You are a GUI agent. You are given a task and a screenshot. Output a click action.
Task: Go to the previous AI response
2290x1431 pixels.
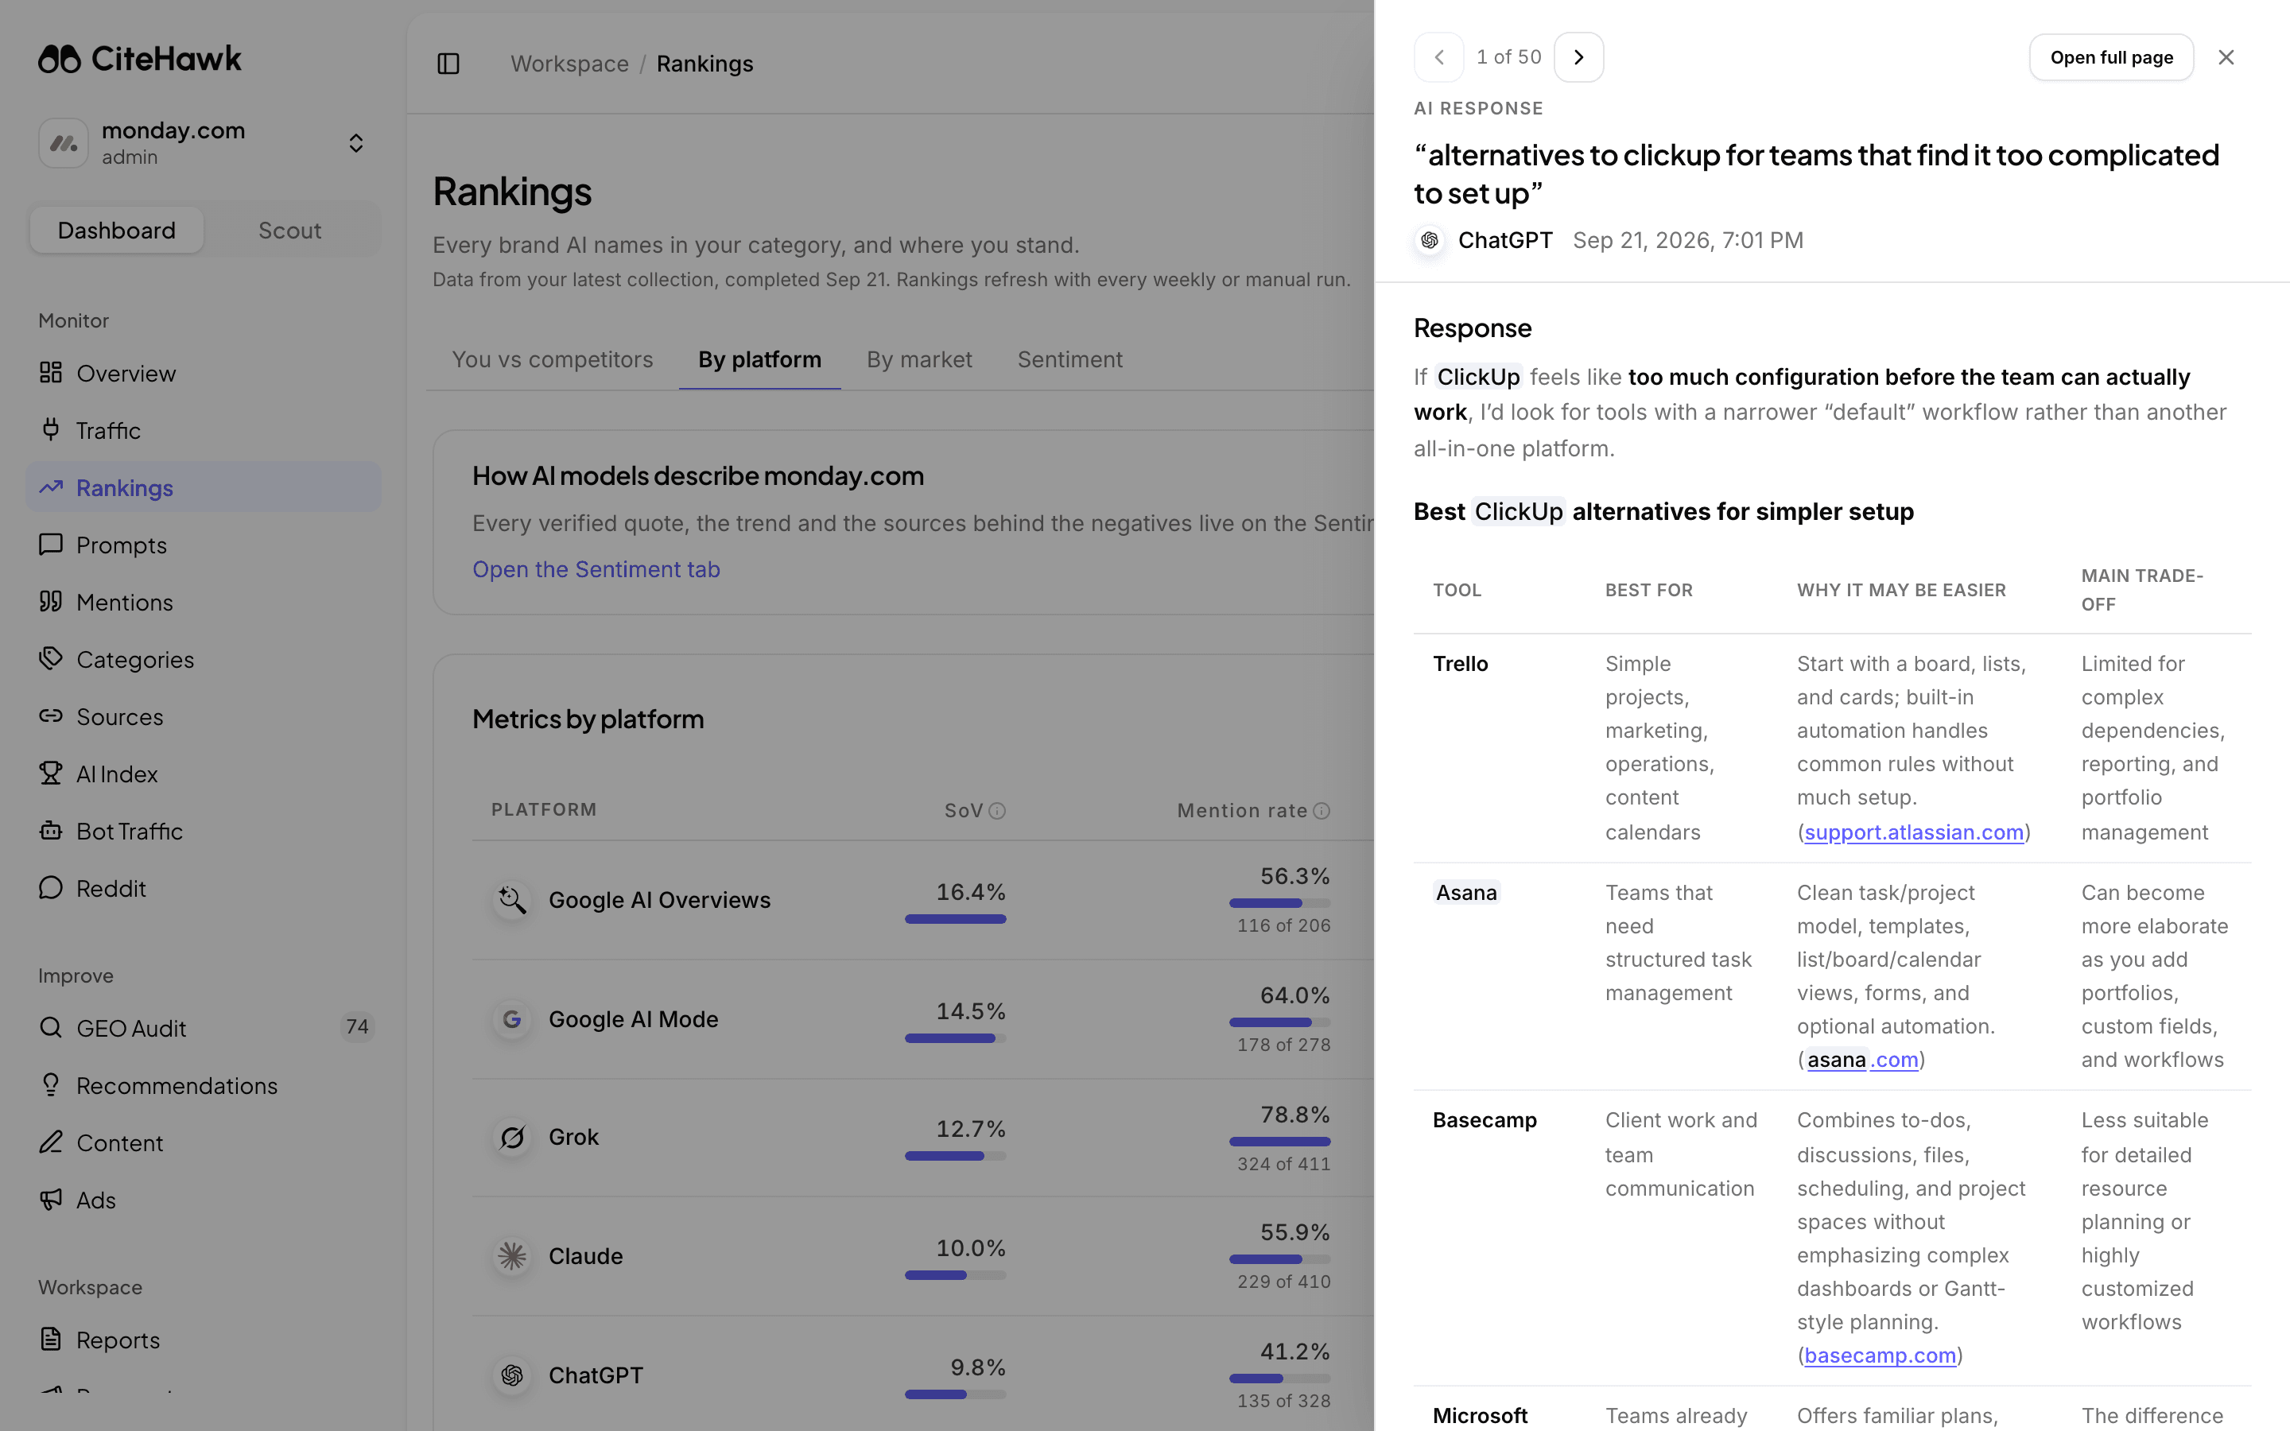click(1438, 56)
